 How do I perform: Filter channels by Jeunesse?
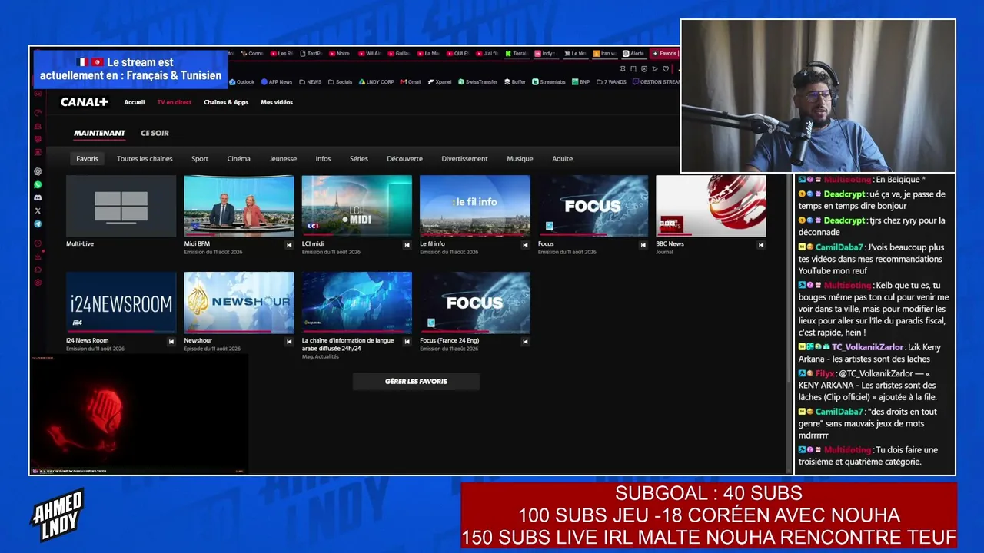283,159
